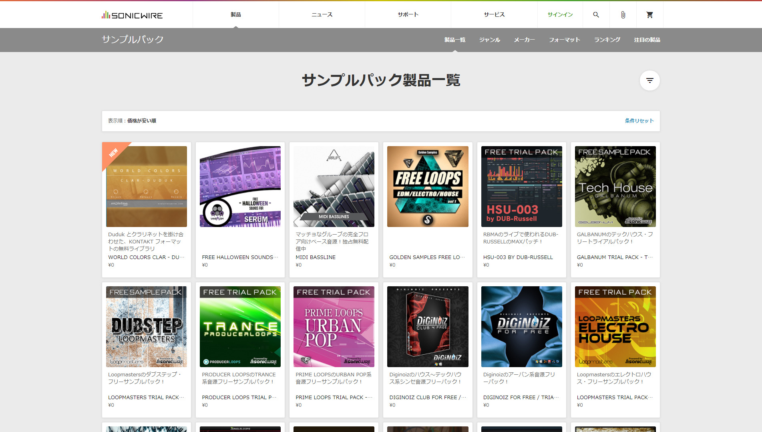Screen dimensions: 762x432
Task: Select the ジャンル tab
Action: 489,40
